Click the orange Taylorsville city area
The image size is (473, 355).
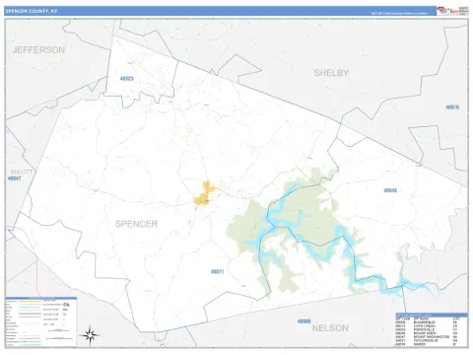(x=204, y=194)
